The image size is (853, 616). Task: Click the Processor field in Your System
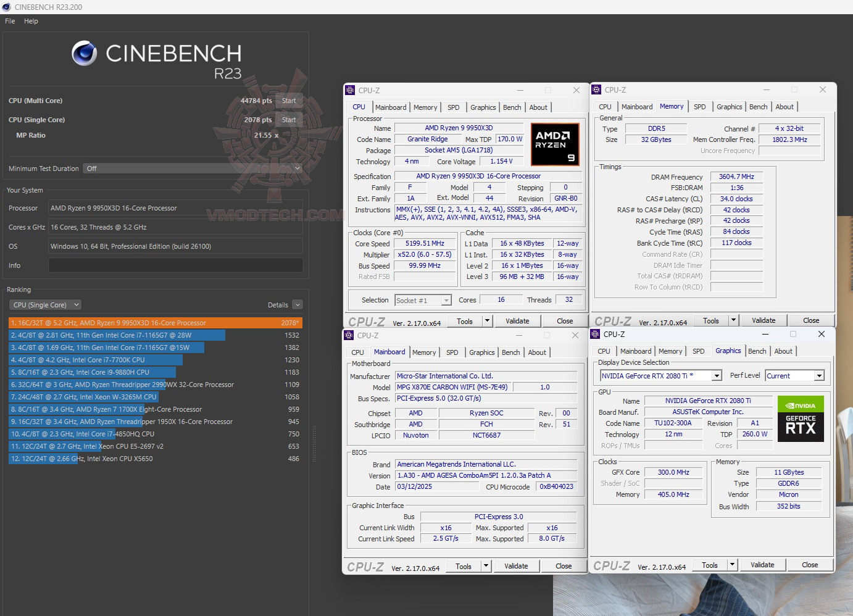[175, 208]
